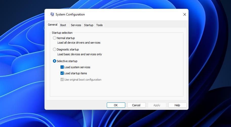
Task: Click the 'Load basic devices and services only' text
Action: [79, 54]
